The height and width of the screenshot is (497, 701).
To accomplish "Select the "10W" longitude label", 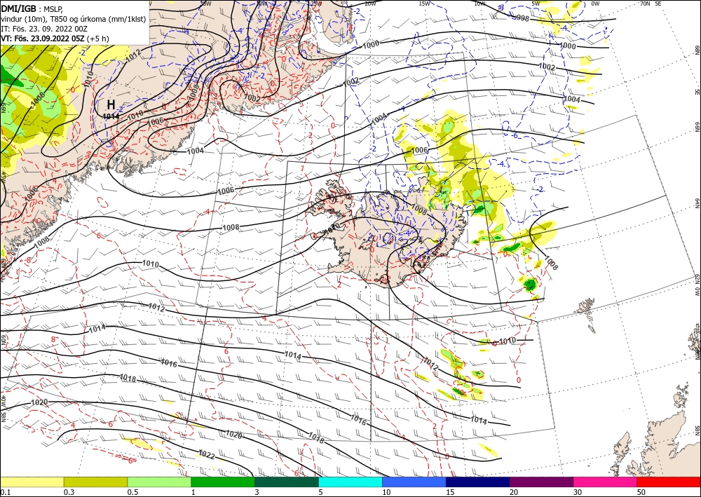I will (479, 4).
